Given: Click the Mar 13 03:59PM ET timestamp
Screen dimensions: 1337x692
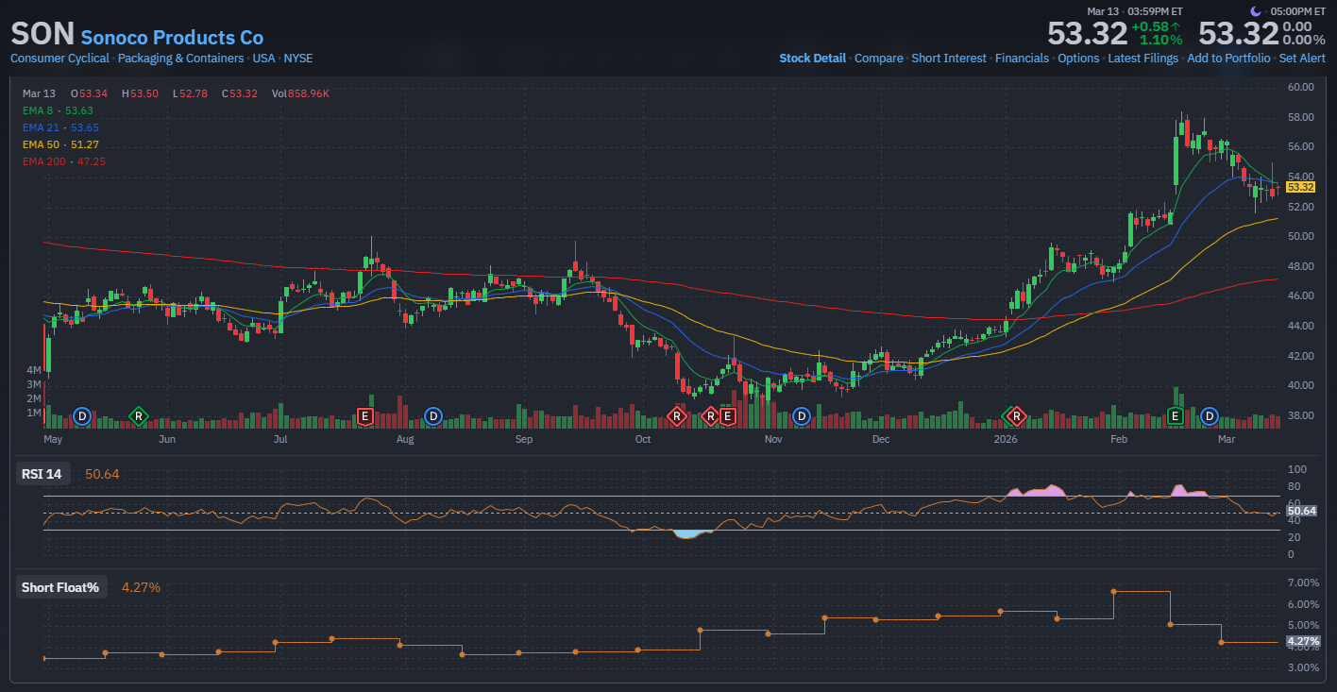Looking at the screenshot, I should pos(1135,11).
